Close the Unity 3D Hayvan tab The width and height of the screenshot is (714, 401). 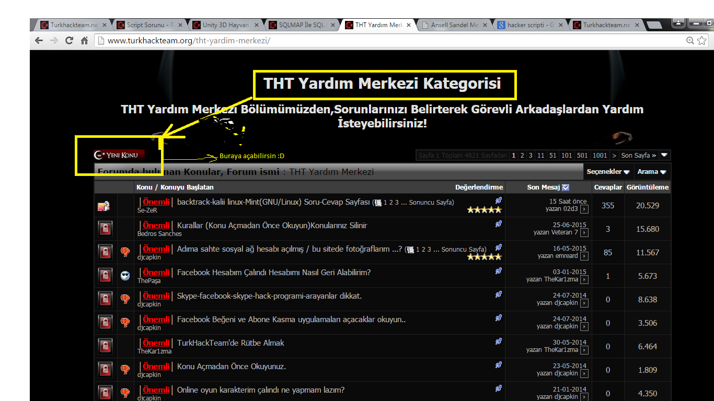point(257,25)
